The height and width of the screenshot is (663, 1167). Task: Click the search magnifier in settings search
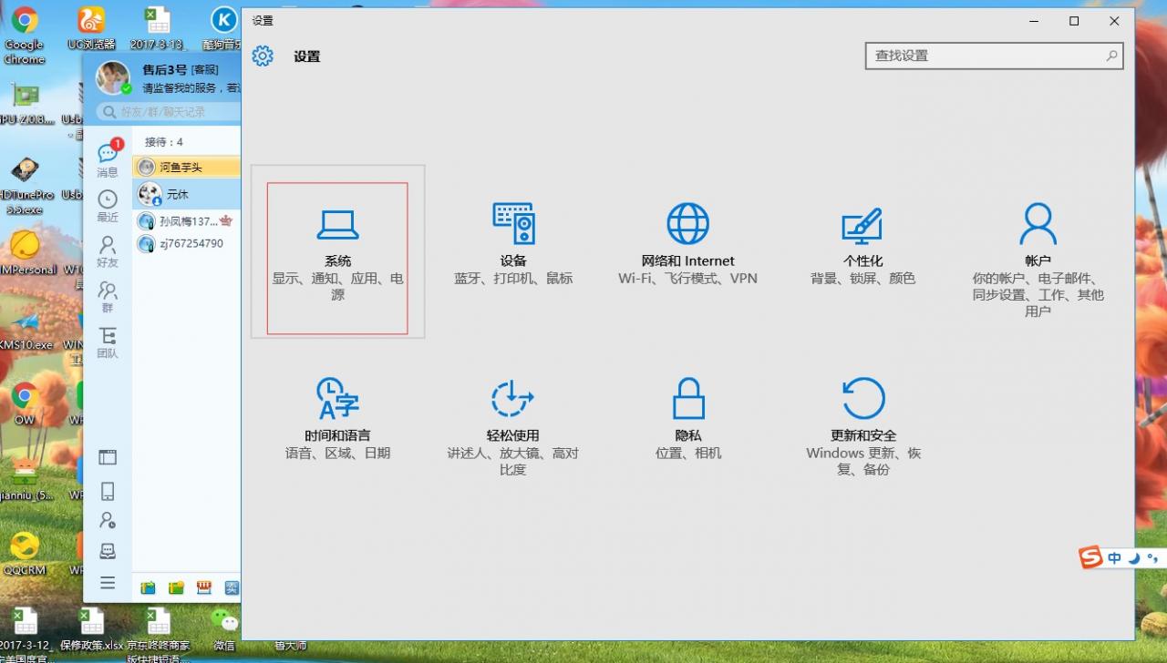click(x=1111, y=56)
